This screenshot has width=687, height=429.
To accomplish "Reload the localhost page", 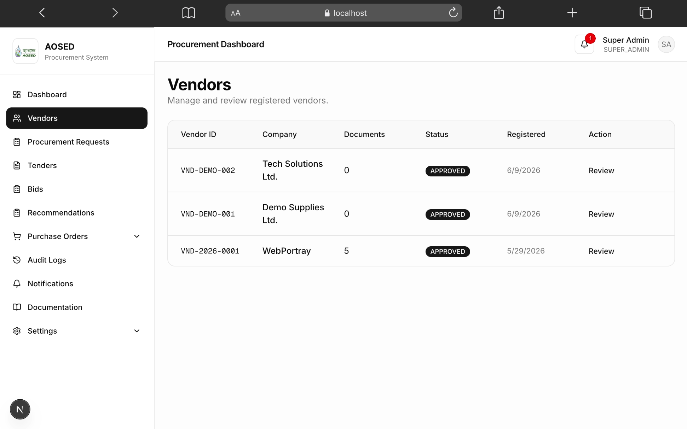I will 453,13.
